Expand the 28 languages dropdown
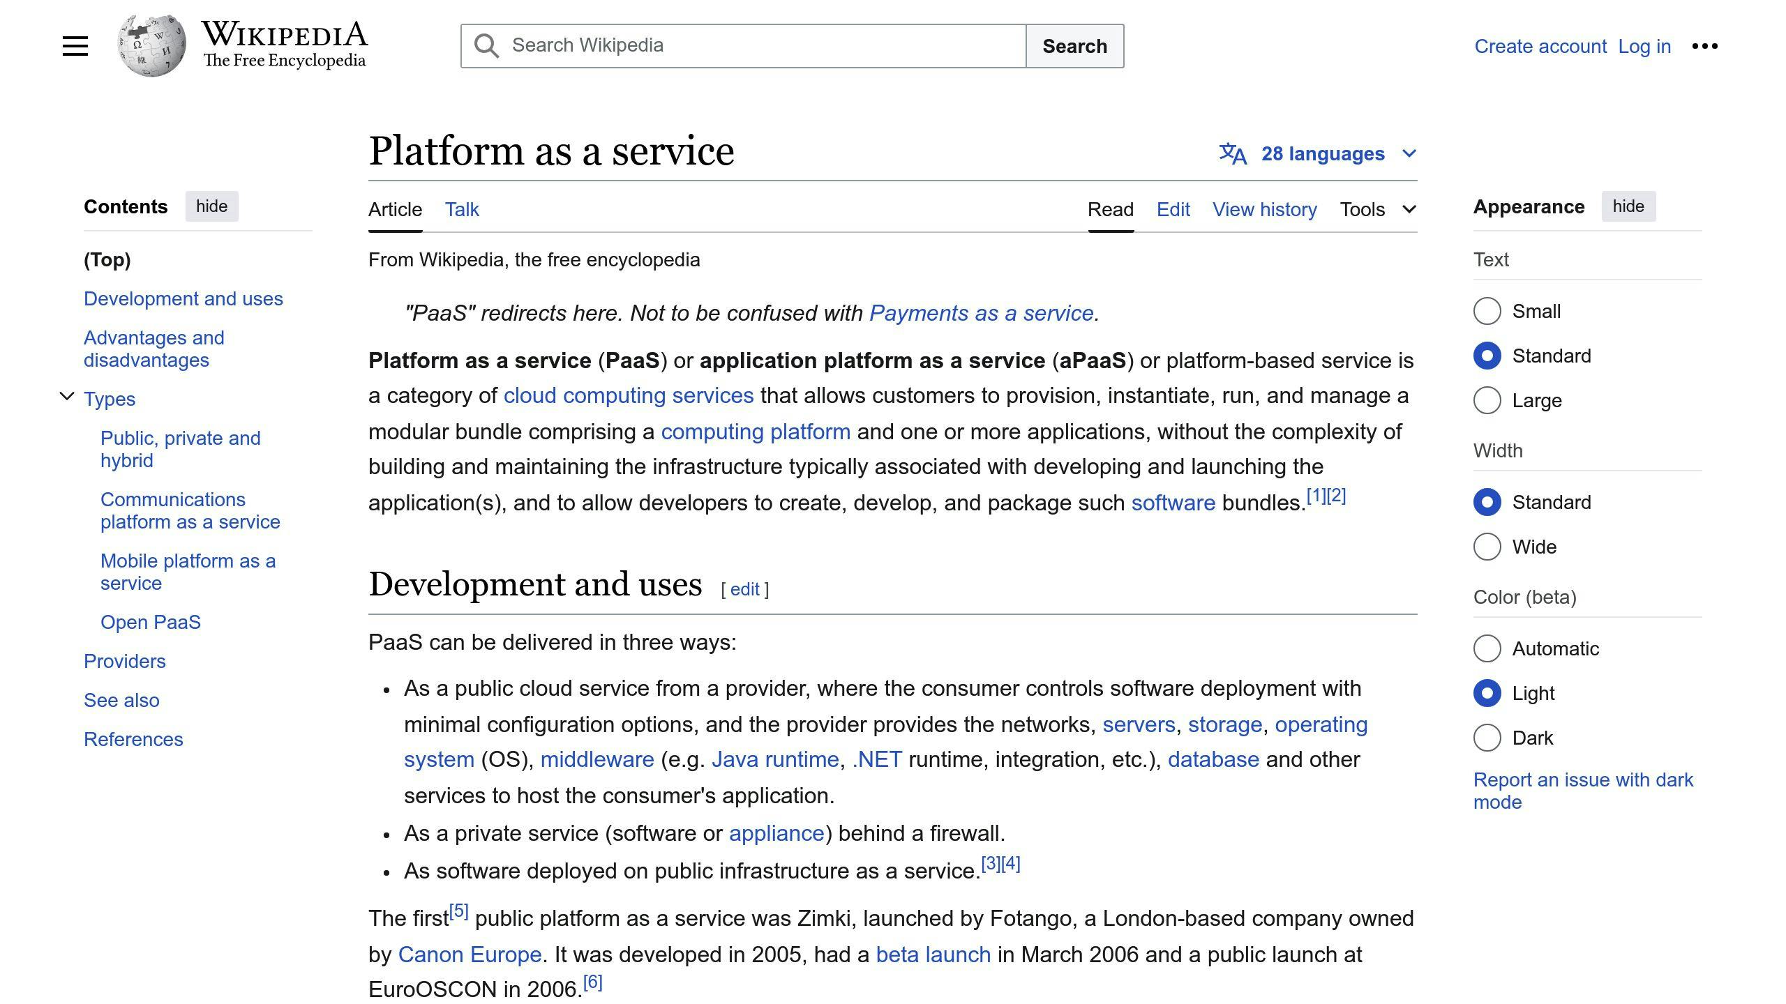The height and width of the screenshot is (1004, 1786). point(1318,153)
